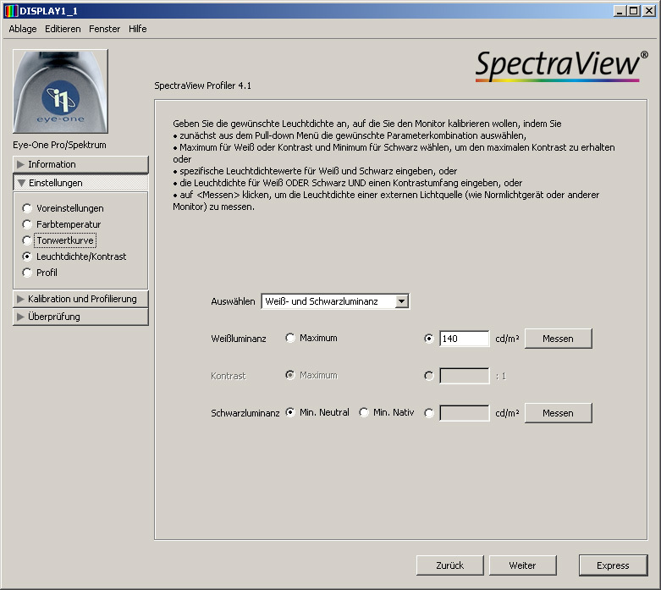Click the Eye-One device thumbnail image
The image size is (661, 590).
(x=60, y=91)
